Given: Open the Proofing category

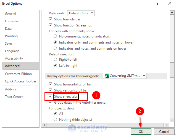Looking at the screenshot, I should (20, 36).
